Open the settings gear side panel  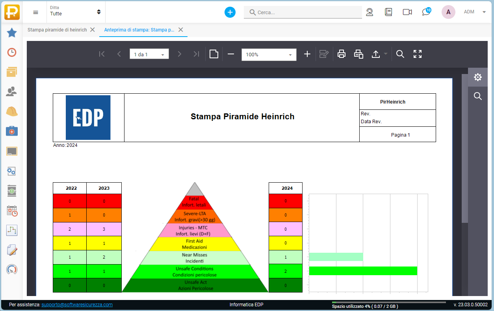pos(478,77)
